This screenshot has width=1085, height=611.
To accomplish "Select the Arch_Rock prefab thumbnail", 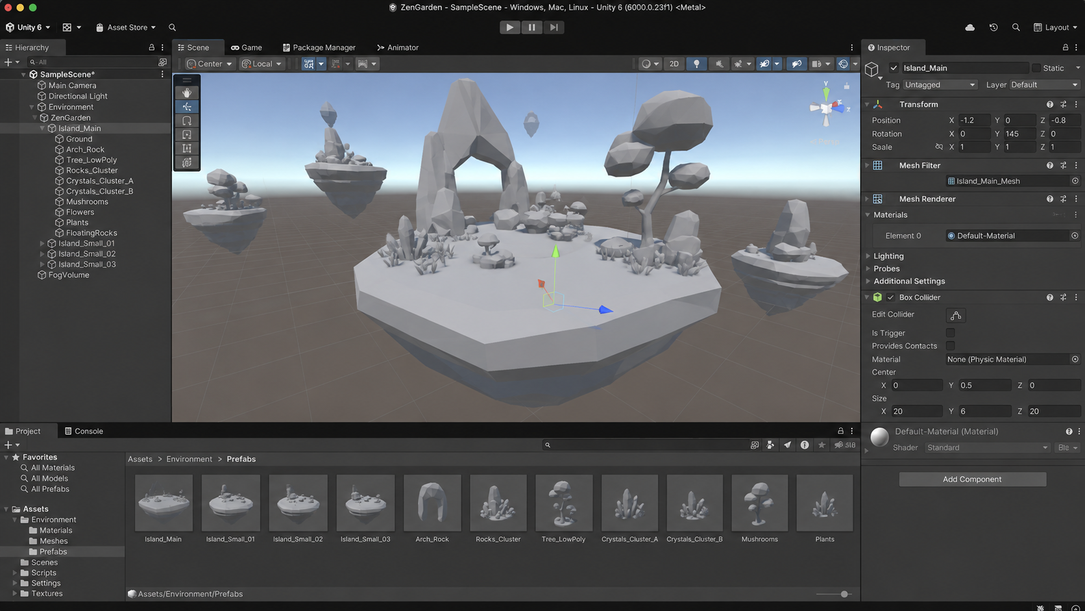I will (432, 503).
